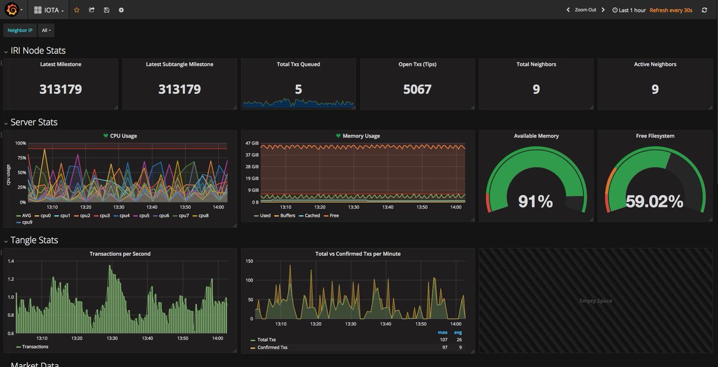This screenshot has width=718, height=367.
Task: Refresh dashboard using the refresh icon
Action: (x=704, y=10)
